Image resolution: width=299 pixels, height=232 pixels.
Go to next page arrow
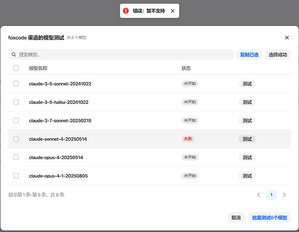point(284,195)
